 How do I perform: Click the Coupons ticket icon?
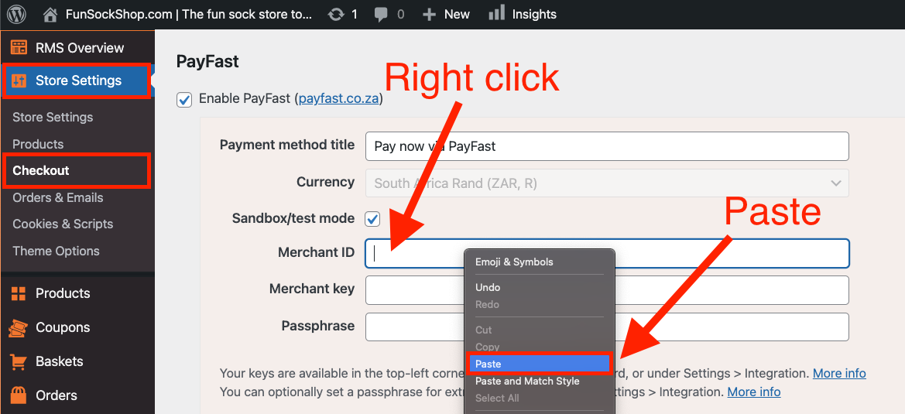[19, 327]
